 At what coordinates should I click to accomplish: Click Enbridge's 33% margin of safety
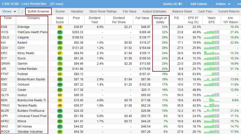coord(165,27)
